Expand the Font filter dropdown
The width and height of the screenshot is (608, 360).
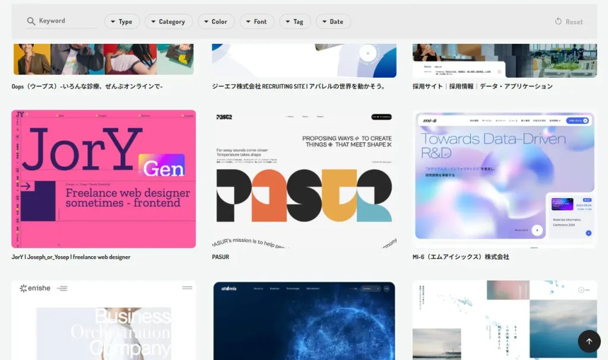(x=256, y=22)
